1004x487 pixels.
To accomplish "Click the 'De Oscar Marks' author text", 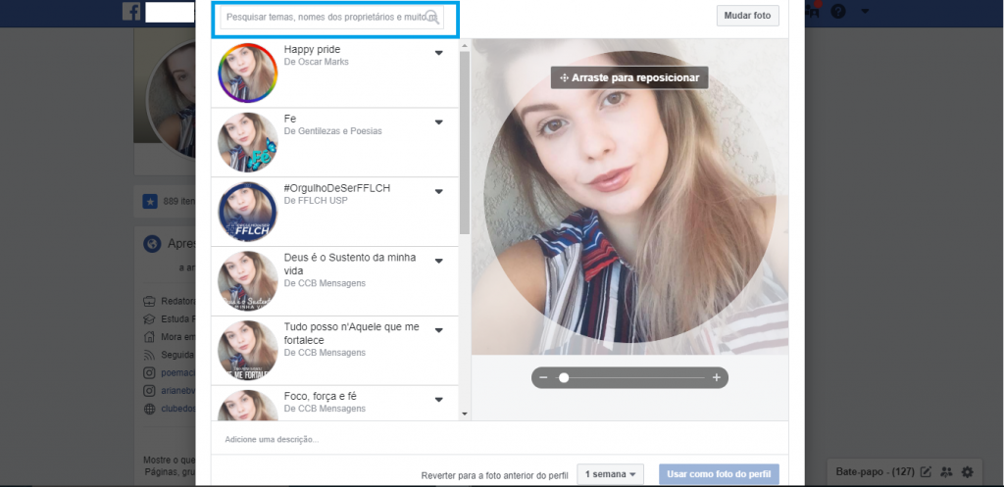I will 317,62.
